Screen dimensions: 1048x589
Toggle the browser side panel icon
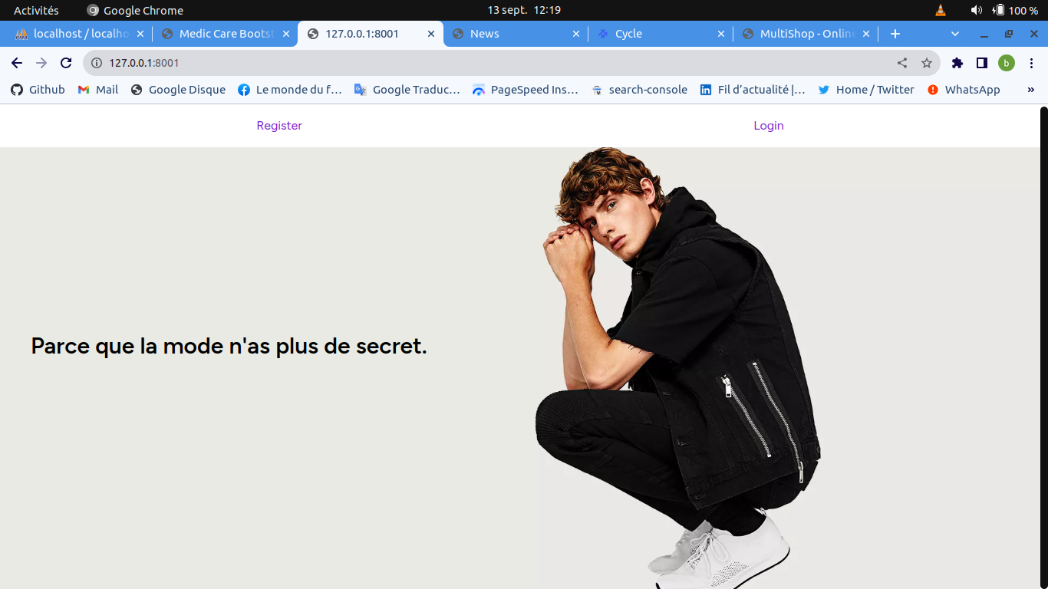click(x=982, y=63)
